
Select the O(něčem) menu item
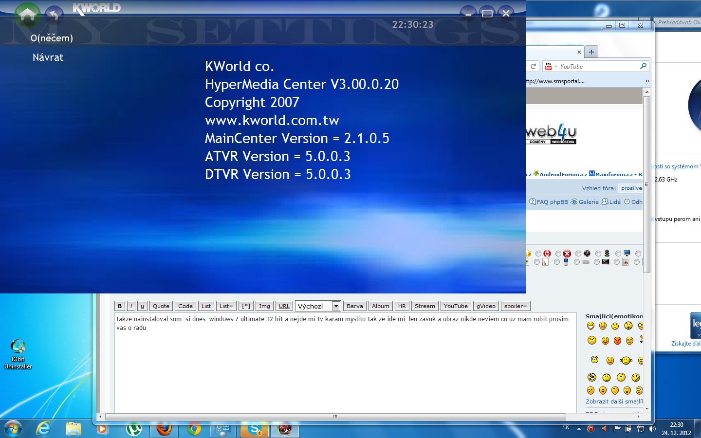(x=52, y=38)
